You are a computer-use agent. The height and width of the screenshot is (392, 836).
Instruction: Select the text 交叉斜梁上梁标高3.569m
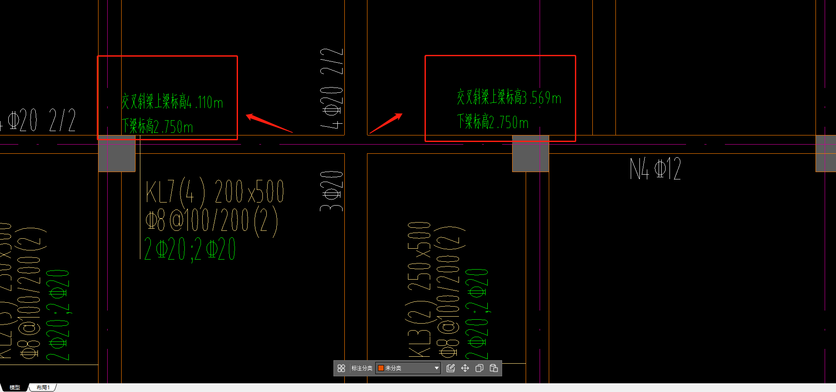click(x=509, y=97)
